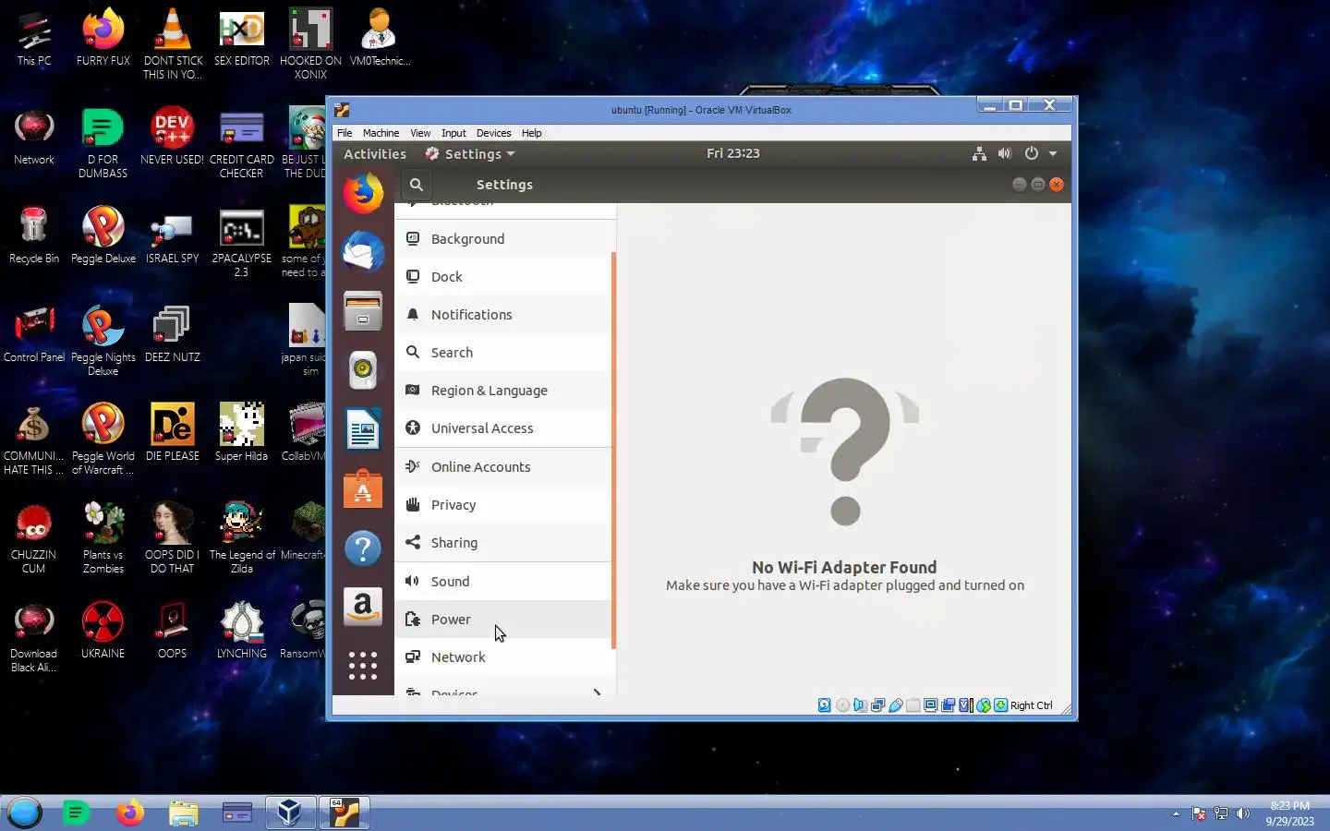The image size is (1330, 831).
Task: Select Peggle Deluxe desktop icon
Action: click(x=103, y=236)
